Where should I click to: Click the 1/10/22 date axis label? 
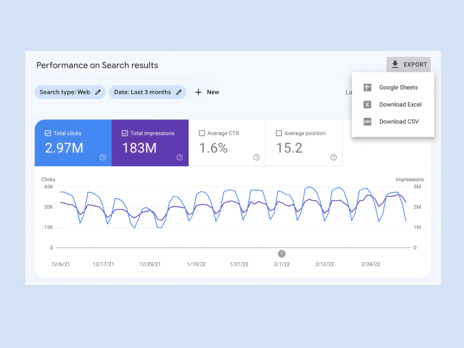tap(196, 264)
